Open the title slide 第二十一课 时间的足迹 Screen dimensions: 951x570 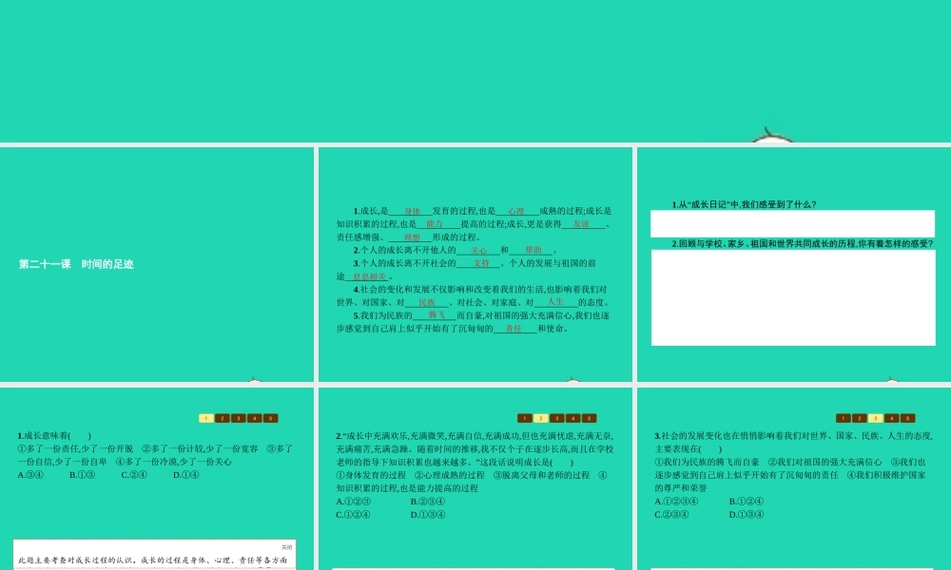tap(157, 264)
